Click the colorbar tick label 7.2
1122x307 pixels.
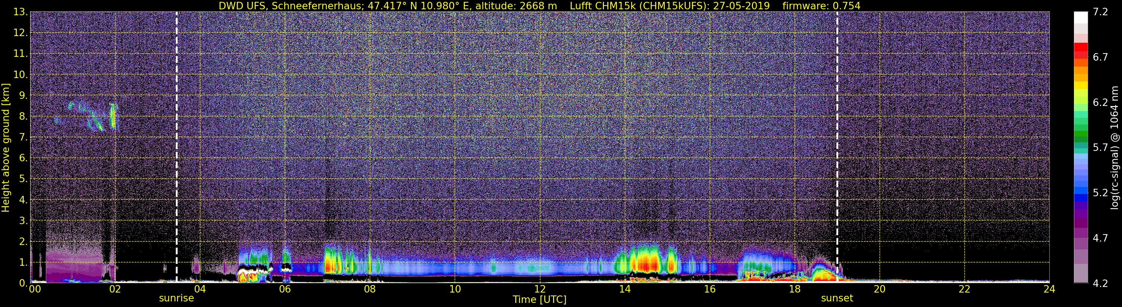pos(1100,12)
